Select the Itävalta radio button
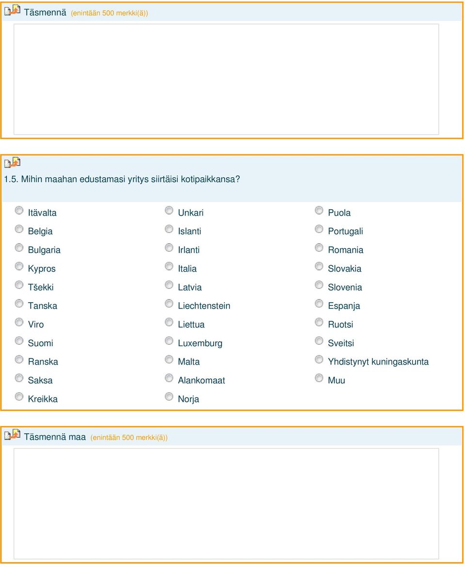465x567 pixels. [x=19, y=211]
